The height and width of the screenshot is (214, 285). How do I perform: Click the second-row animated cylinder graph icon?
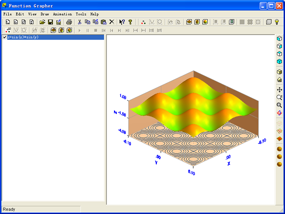61,30
